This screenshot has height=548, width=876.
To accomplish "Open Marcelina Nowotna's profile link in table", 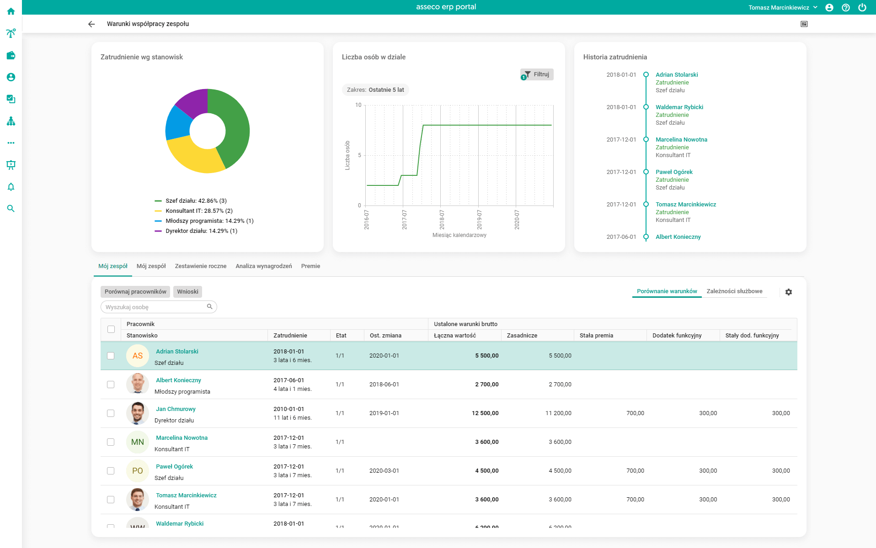I will pos(182,438).
